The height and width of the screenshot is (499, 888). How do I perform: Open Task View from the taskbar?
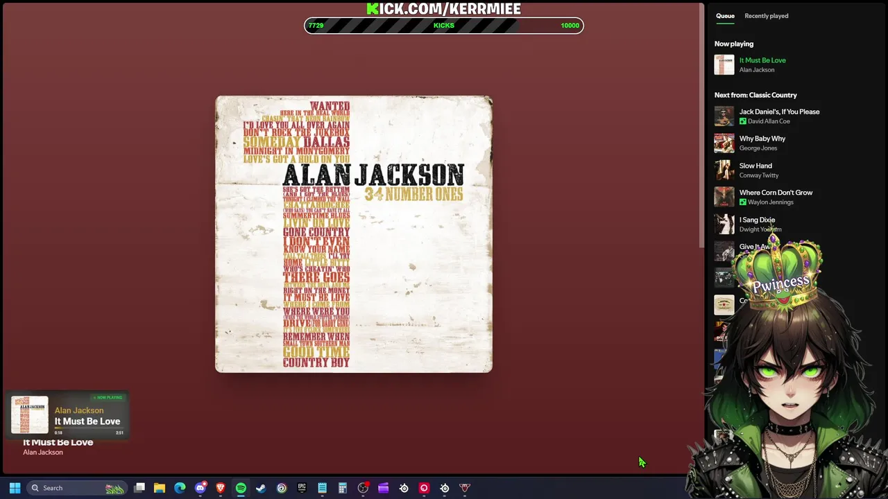pos(139,488)
